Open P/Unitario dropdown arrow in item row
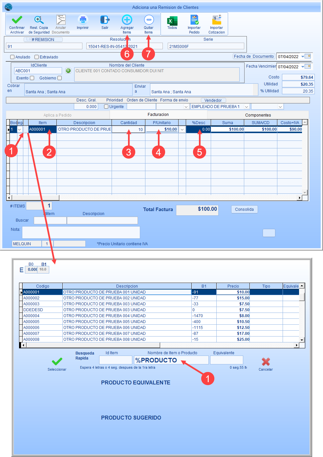323x457 pixels. pos(182,129)
